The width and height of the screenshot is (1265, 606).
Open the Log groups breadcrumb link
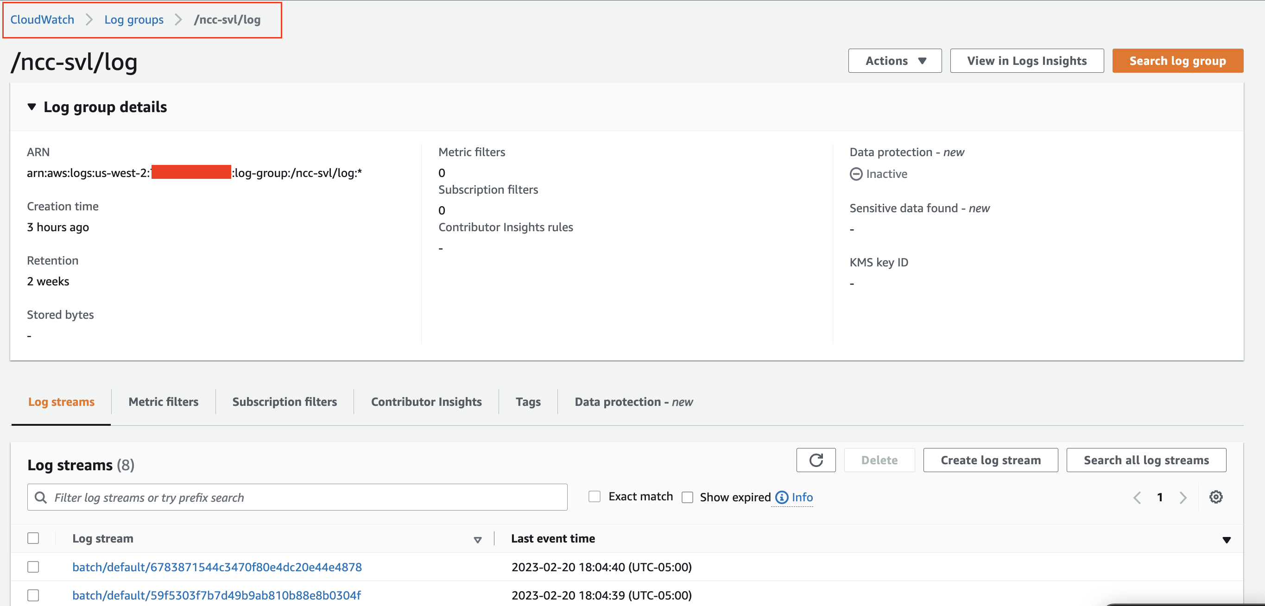(133, 19)
